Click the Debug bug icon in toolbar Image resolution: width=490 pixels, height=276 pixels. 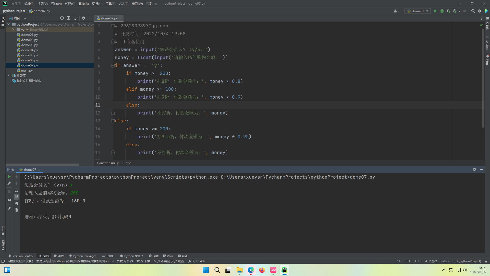(442, 11)
